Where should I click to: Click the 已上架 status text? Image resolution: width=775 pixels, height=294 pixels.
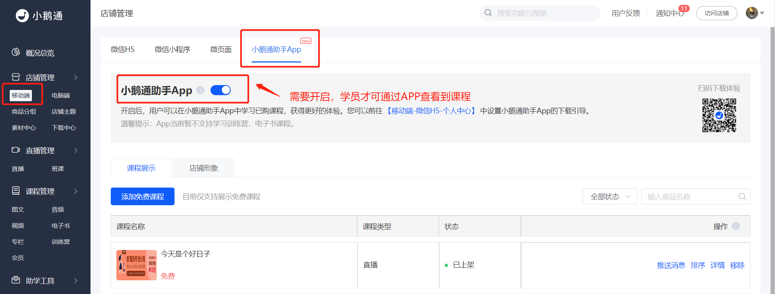[463, 265]
